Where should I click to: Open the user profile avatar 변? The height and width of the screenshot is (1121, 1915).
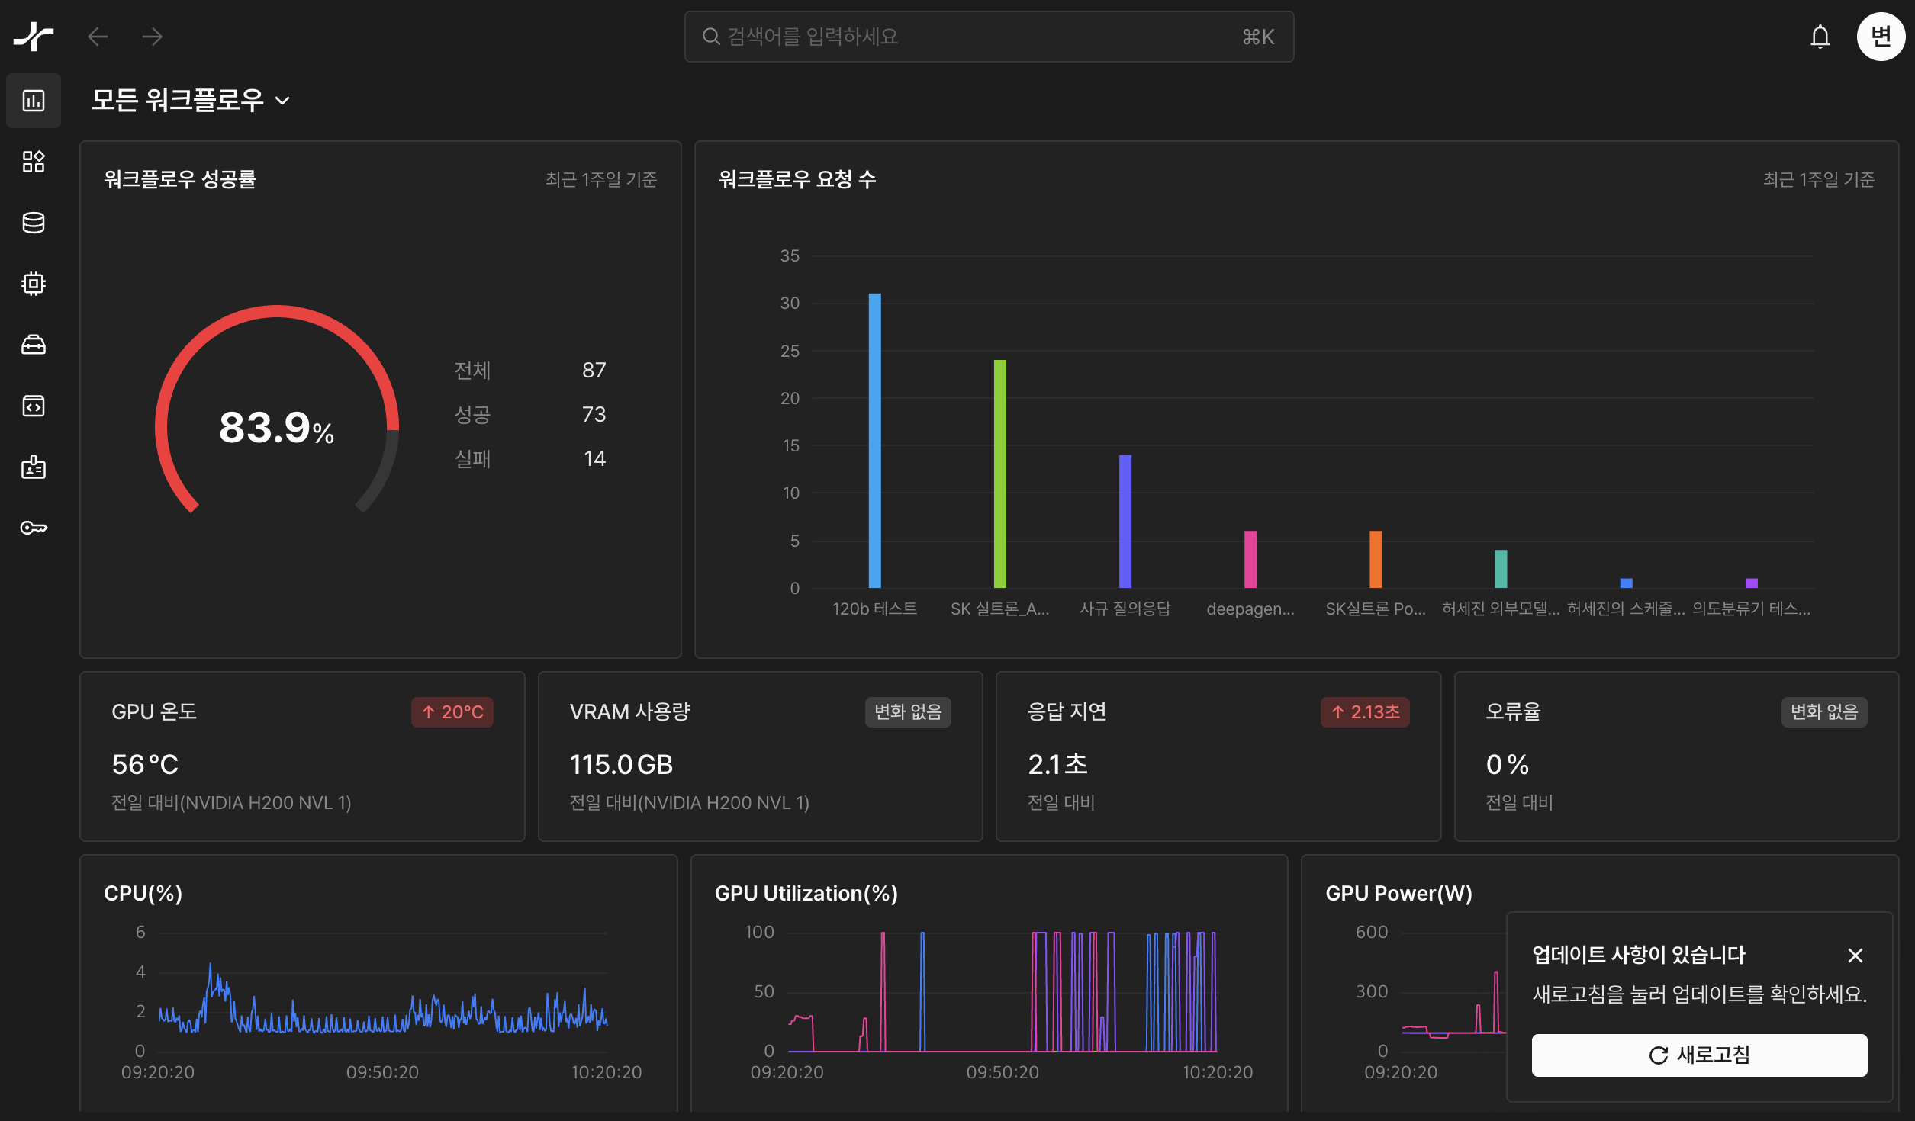(1880, 37)
